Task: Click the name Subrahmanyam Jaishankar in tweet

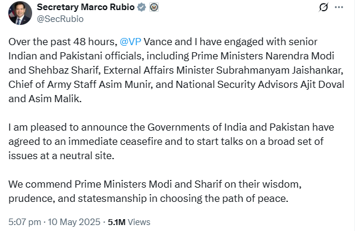Action: (x=279, y=70)
